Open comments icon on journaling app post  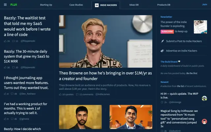coord(12,94)
